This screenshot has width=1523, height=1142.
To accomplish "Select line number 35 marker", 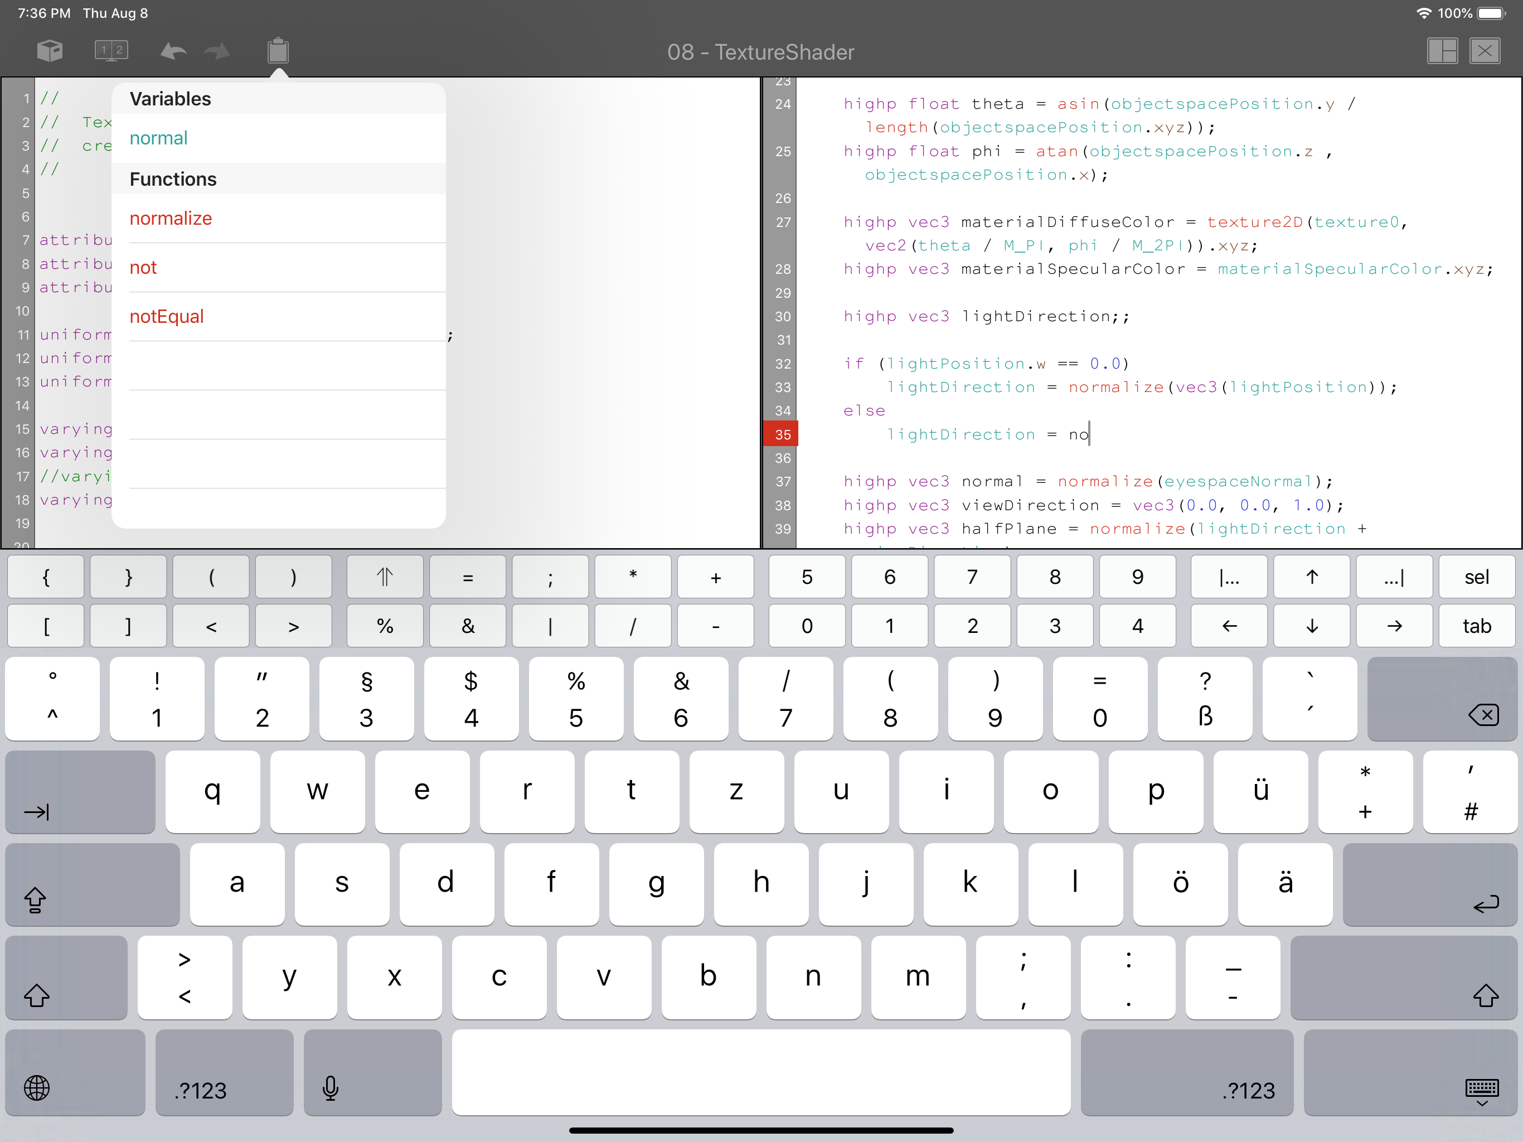I will point(781,434).
